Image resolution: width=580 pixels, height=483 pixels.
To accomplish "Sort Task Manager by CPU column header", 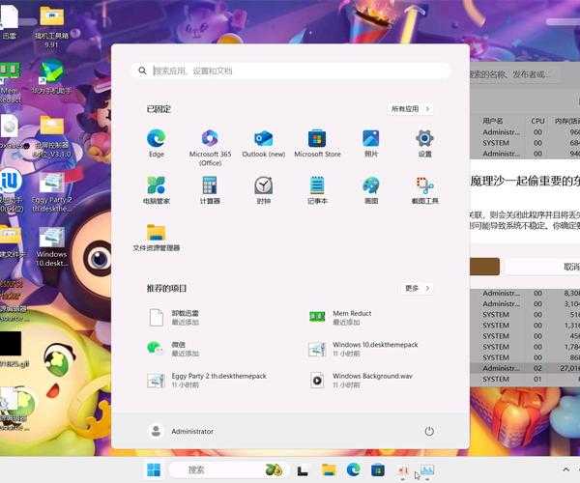I will point(537,121).
